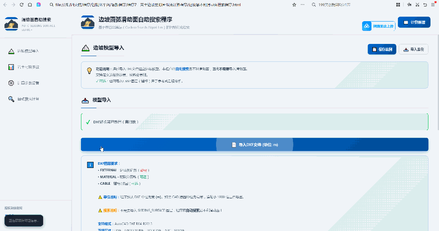439x231 pixels.
Task: Click the 边坡圆弧滑动面自动搜索程序 title
Action: tap(135, 20)
